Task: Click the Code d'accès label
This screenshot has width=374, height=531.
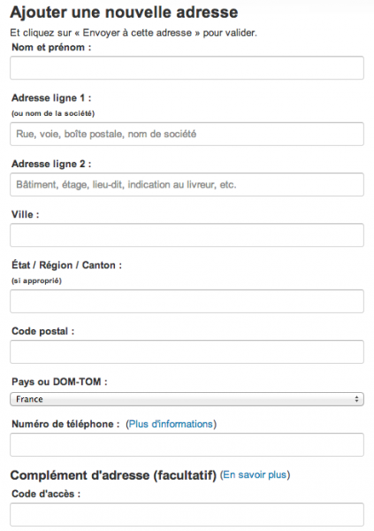Action: 46,494
